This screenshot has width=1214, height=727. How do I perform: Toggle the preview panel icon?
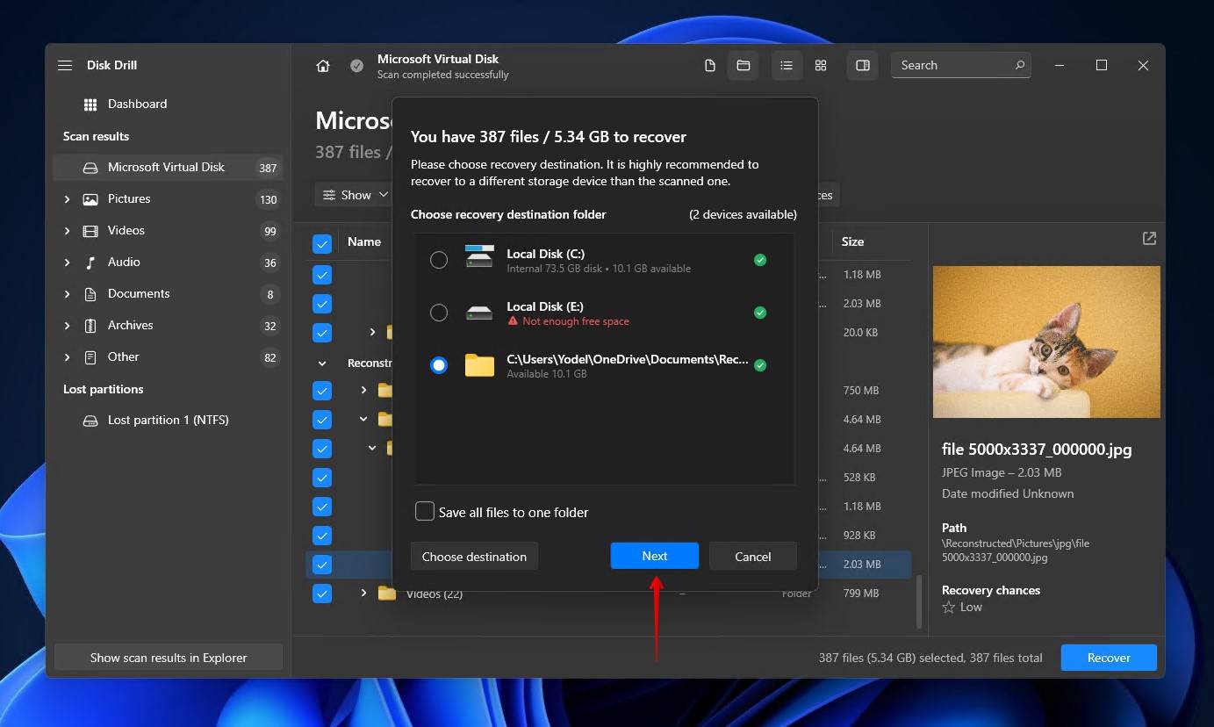pyautogui.click(x=863, y=66)
